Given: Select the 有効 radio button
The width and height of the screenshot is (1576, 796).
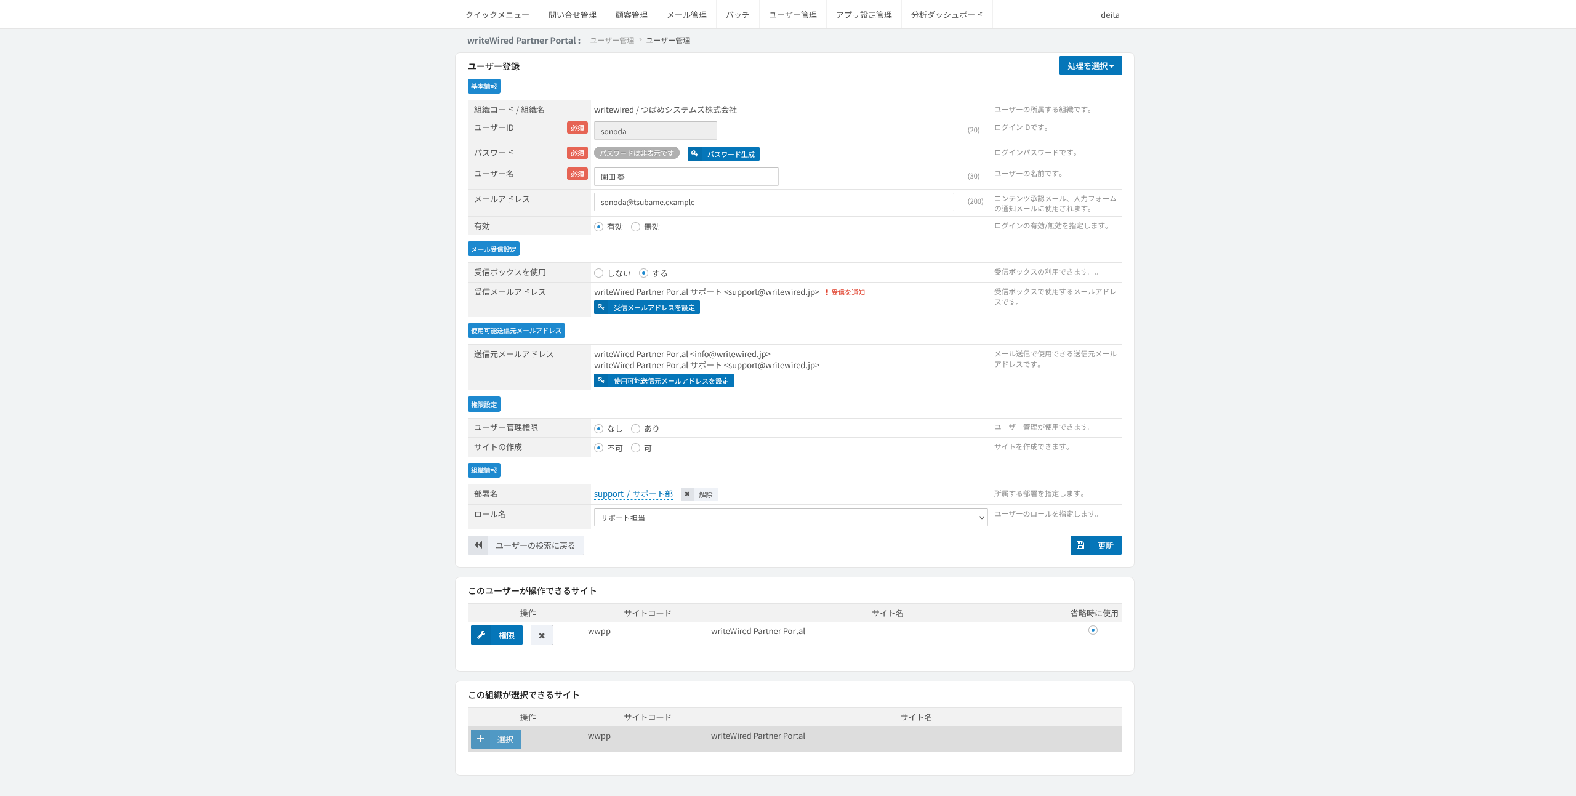Looking at the screenshot, I should pos(598,227).
